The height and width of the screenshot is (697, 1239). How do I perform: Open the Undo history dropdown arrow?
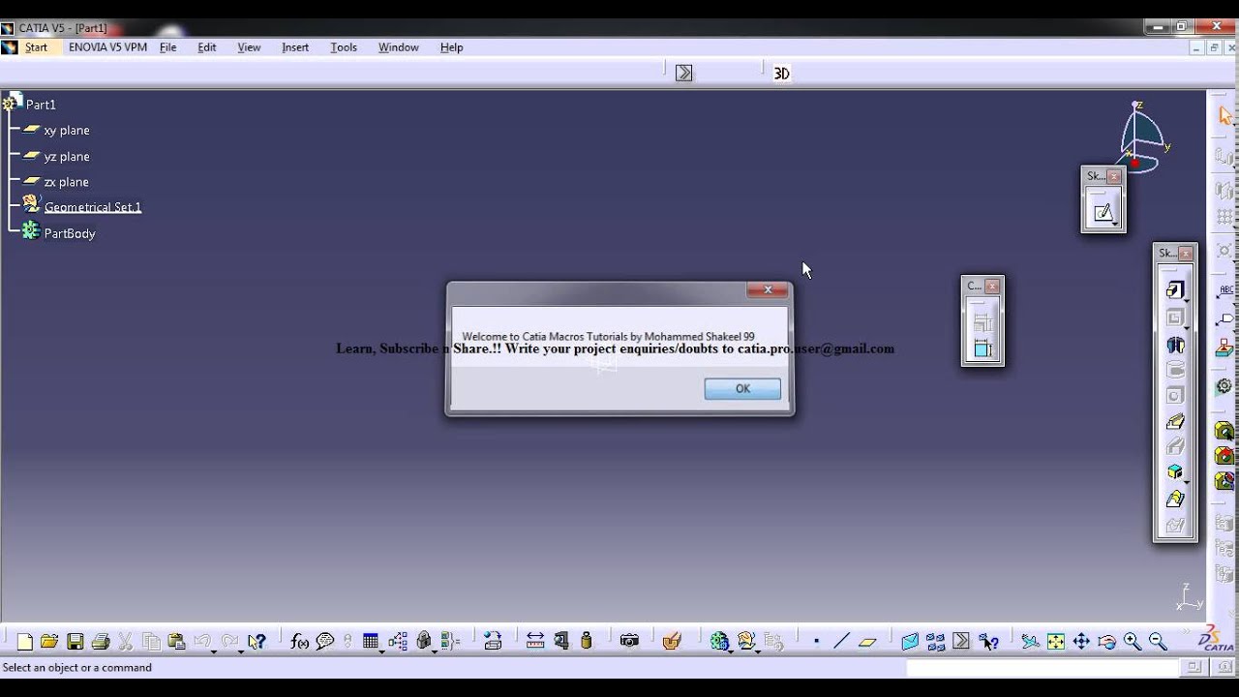(214, 650)
